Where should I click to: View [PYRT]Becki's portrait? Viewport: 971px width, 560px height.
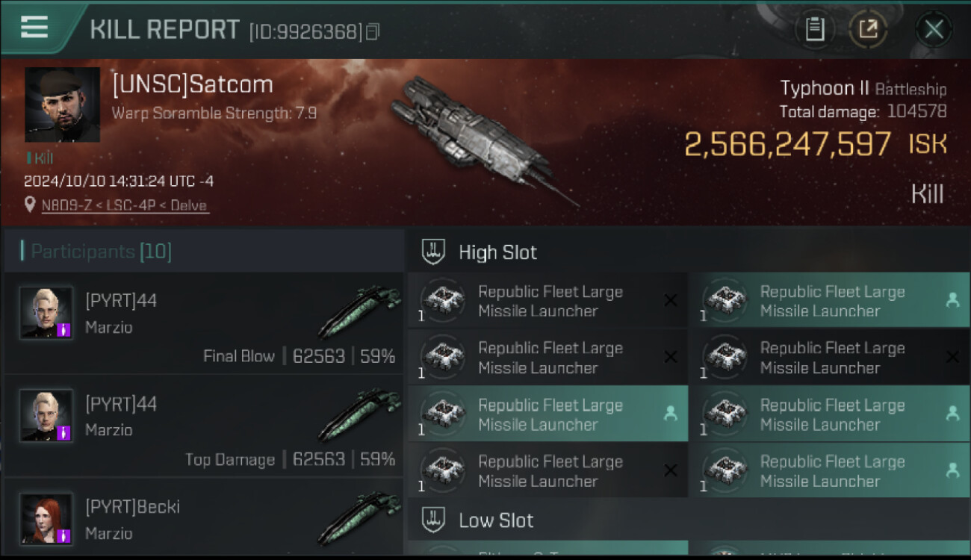46,518
